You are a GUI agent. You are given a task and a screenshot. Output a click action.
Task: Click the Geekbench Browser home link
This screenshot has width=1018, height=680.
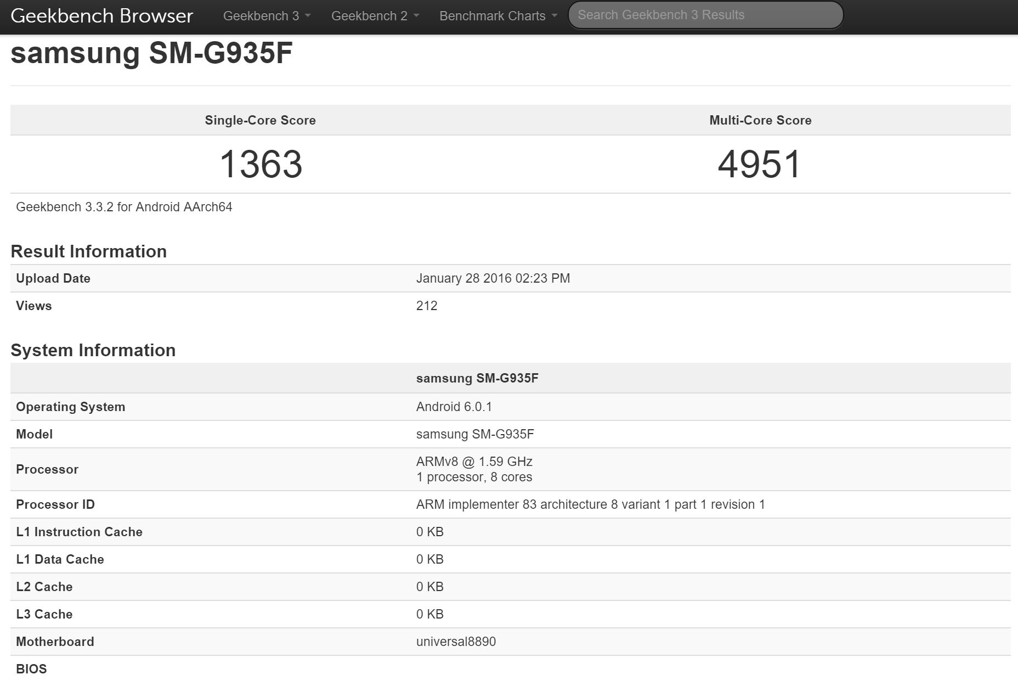pyautogui.click(x=101, y=16)
